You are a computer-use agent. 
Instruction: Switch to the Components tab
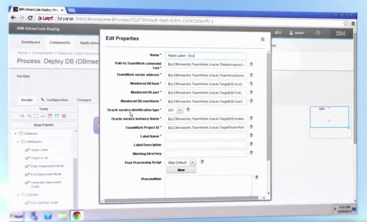point(60,42)
